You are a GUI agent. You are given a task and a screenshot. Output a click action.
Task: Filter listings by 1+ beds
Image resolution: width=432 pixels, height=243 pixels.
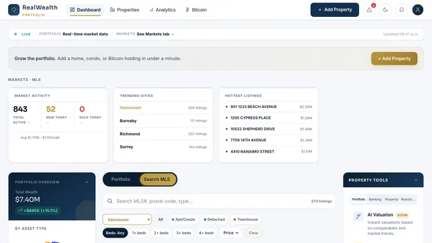tap(139, 233)
